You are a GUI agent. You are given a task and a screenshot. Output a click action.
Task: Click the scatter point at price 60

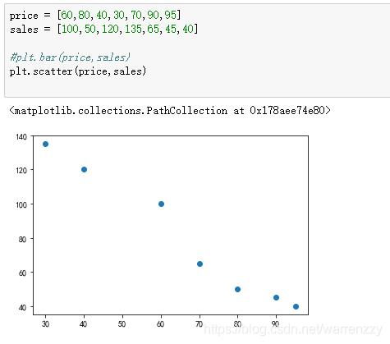click(x=161, y=204)
